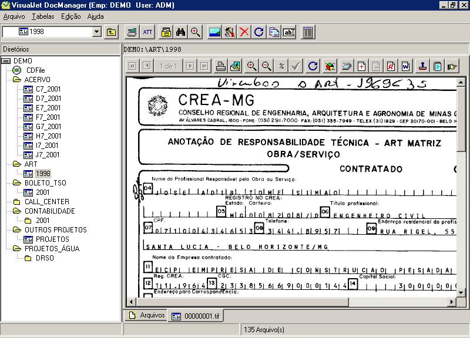Open the Arquivo menu
The height and width of the screenshot is (338, 470).
pyautogui.click(x=14, y=16)
